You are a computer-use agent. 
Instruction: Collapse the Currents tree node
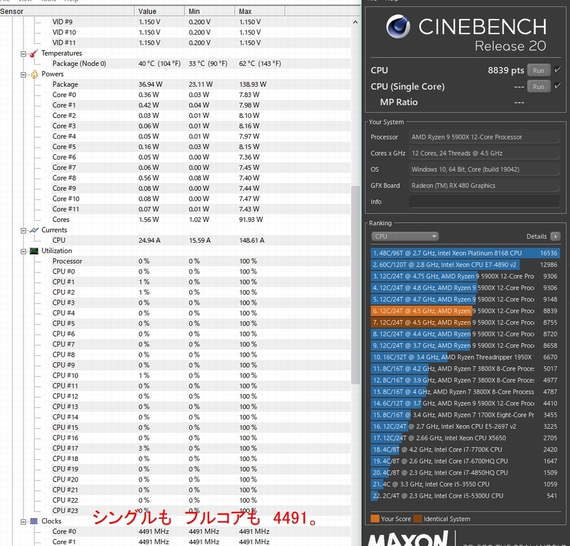[x=23, y=231]
